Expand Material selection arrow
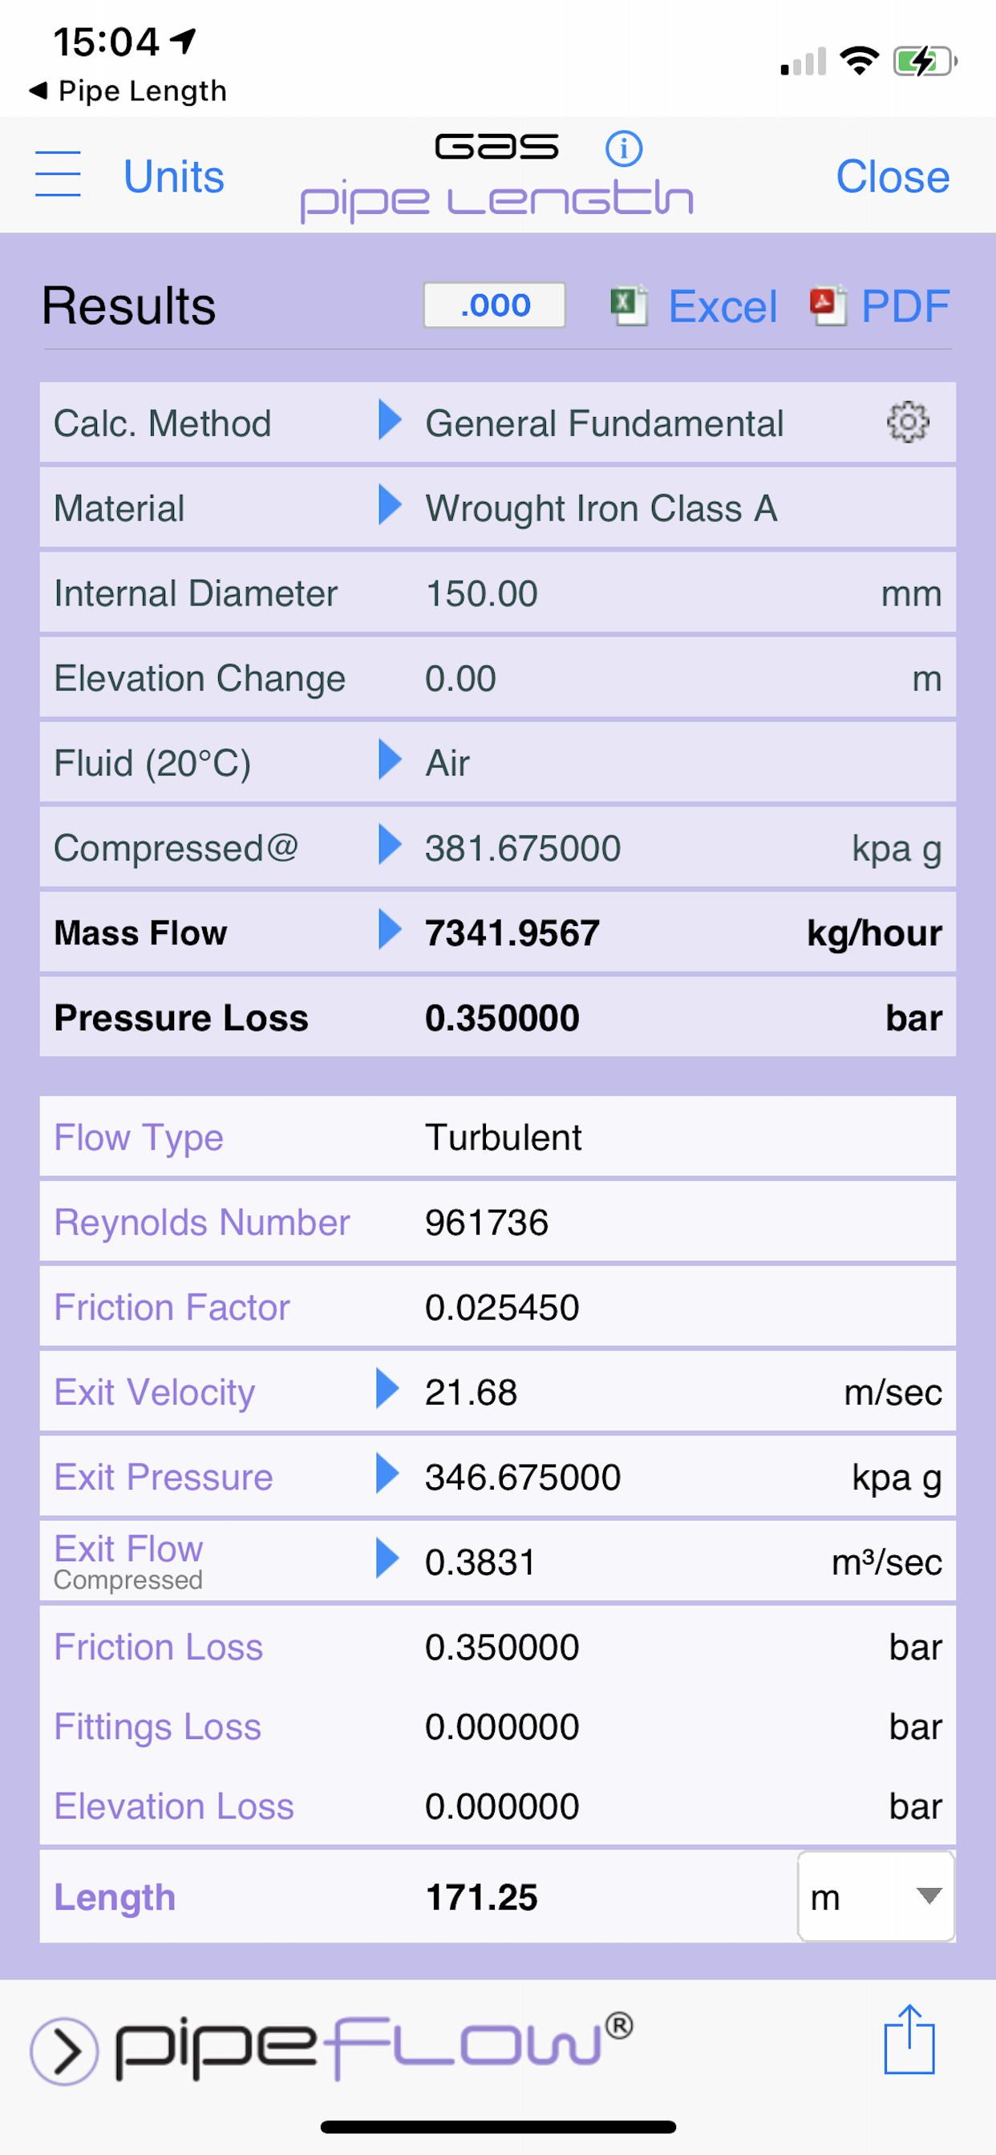Screen dimensions: 996x2155 click(390, 505)
